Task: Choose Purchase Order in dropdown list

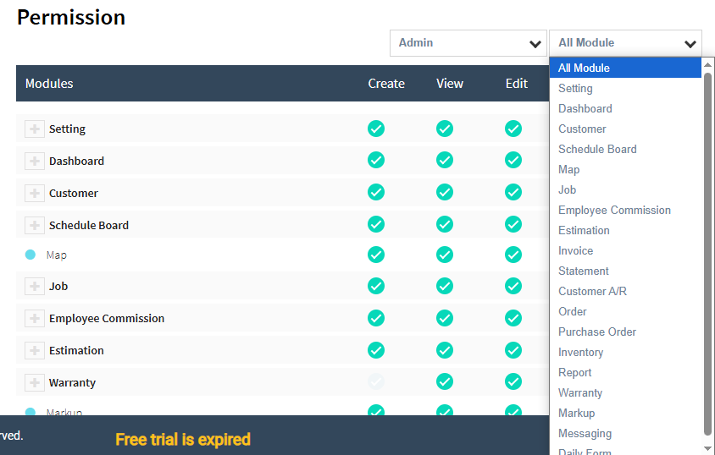Action: 597,332
